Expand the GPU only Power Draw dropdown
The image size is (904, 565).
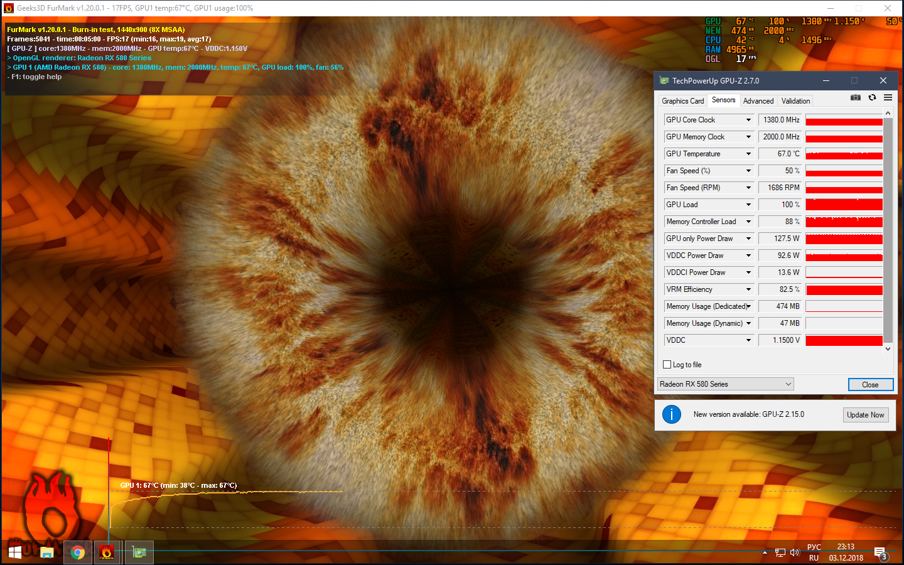748,239
